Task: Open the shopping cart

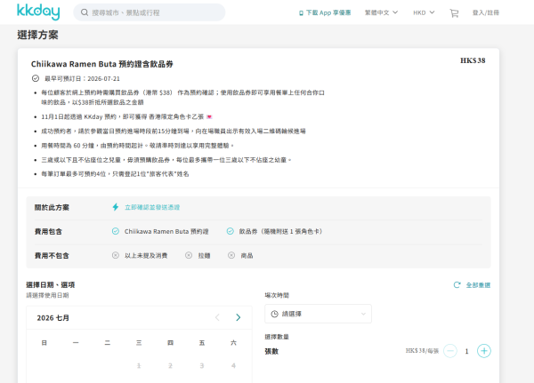Action: pyautogui.click(x=454, y=13)
